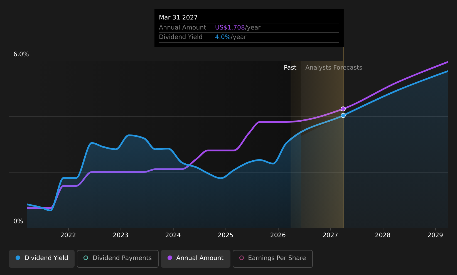Click the 'Past' region label

pyautogui.click(x=290, y=68)
